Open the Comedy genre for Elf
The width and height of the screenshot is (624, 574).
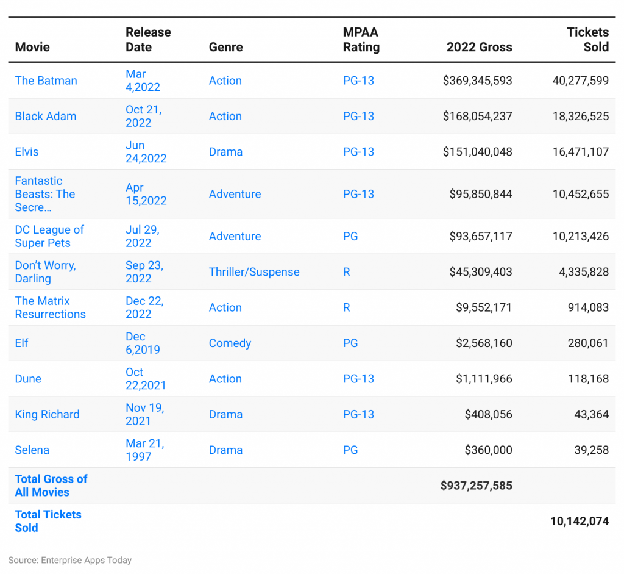[x=230, y=343]
